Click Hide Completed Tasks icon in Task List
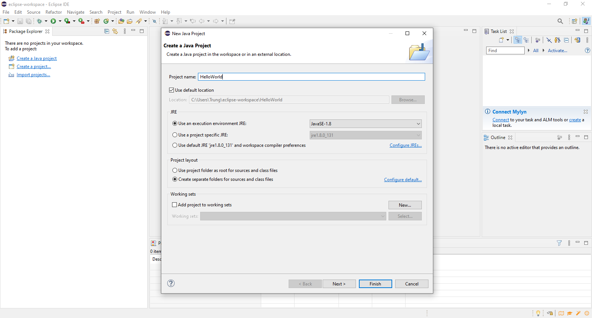This screenshot has width=592, height=318. tap(549, 40)
